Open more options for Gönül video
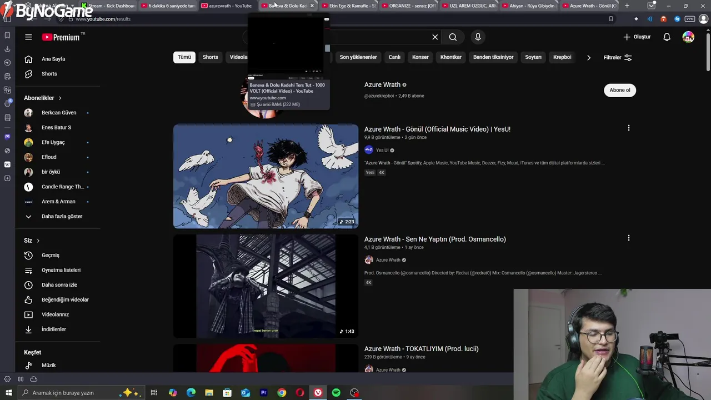This screenshot has width=711, height=400. point(628,128)
